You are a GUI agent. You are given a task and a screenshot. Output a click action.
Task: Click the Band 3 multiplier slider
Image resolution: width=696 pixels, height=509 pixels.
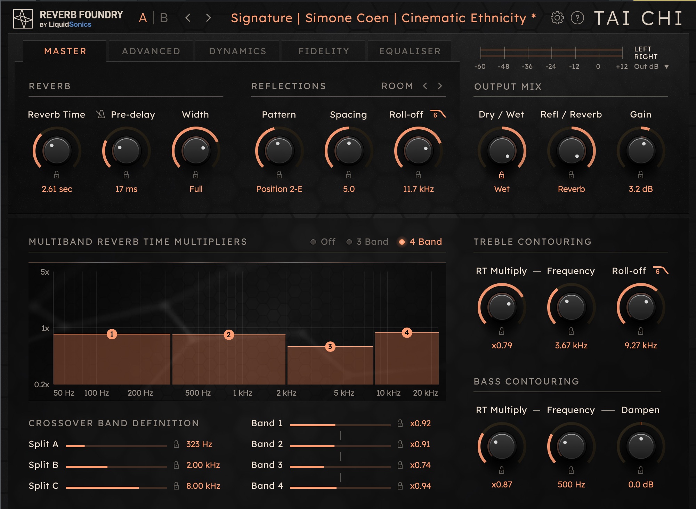pos(340,467)
